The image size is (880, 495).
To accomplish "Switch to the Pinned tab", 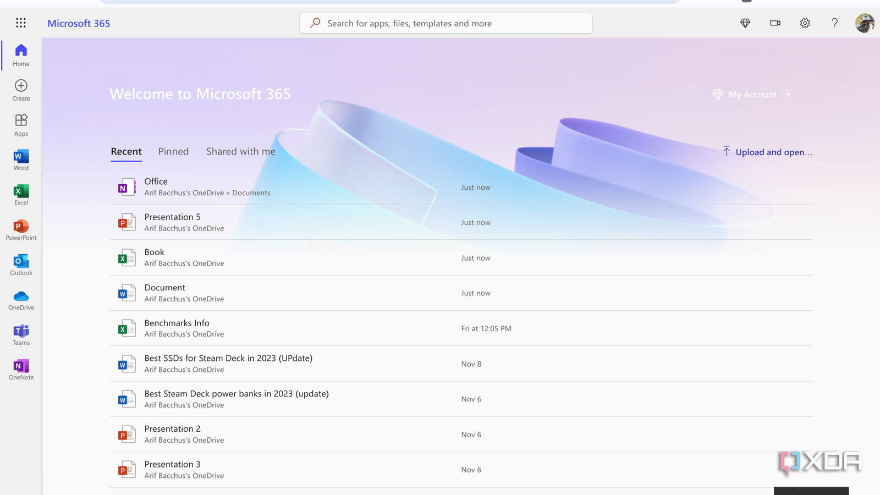I will 173,151.
